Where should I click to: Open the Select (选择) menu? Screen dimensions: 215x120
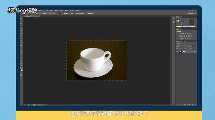[51, 10]
